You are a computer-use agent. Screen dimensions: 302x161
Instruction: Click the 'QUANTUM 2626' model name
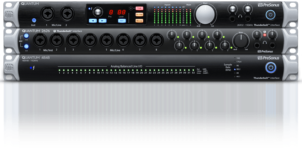click(36, 31)
